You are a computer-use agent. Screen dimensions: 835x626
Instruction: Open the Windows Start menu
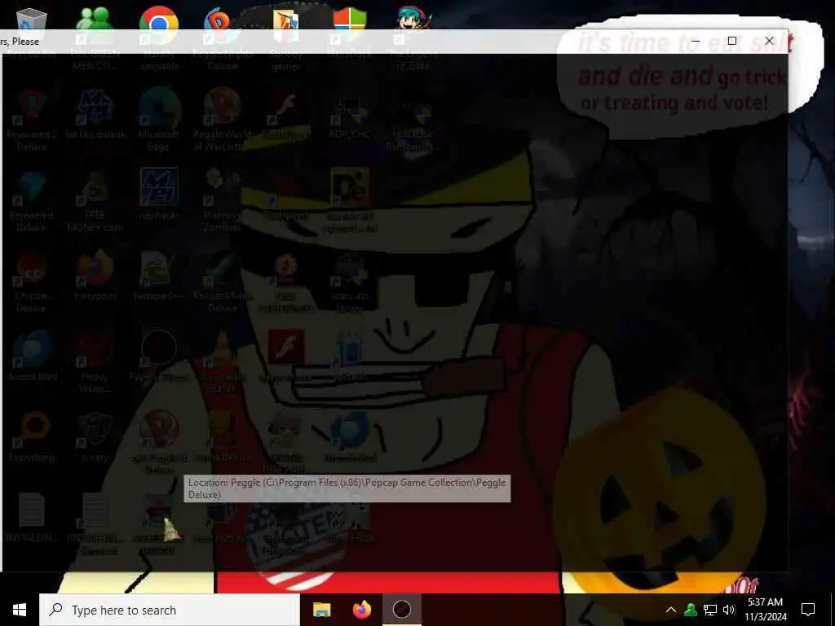20,610
